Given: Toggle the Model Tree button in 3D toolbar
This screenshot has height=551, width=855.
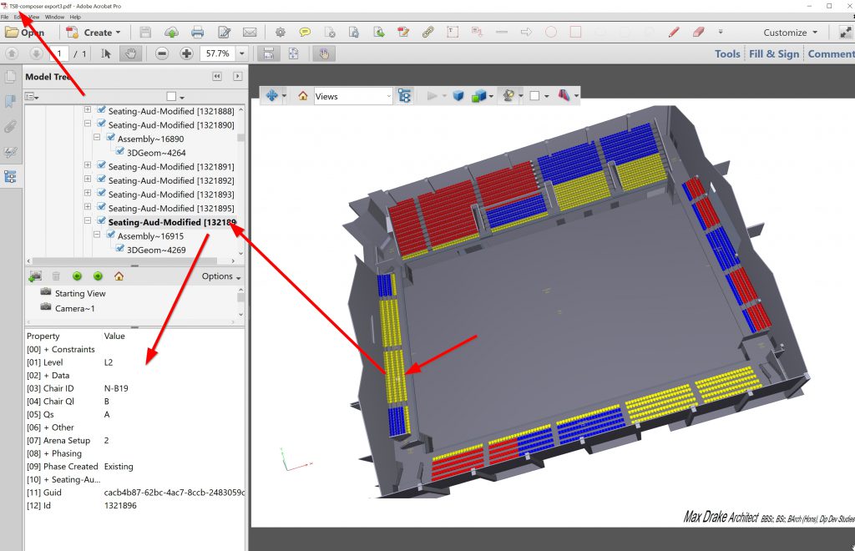Looking at the screenshot, I should point(405,96).
